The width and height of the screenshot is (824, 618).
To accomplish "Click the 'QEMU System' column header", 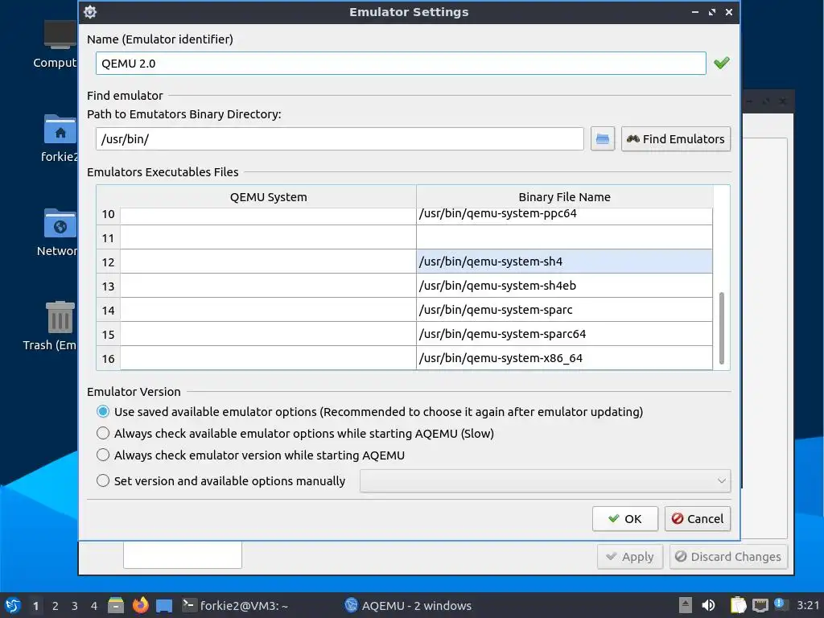I will (268, 197).
